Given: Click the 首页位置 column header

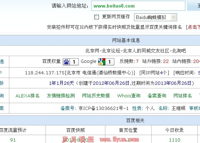Looking at the screenshot, I should coord(128,130).
